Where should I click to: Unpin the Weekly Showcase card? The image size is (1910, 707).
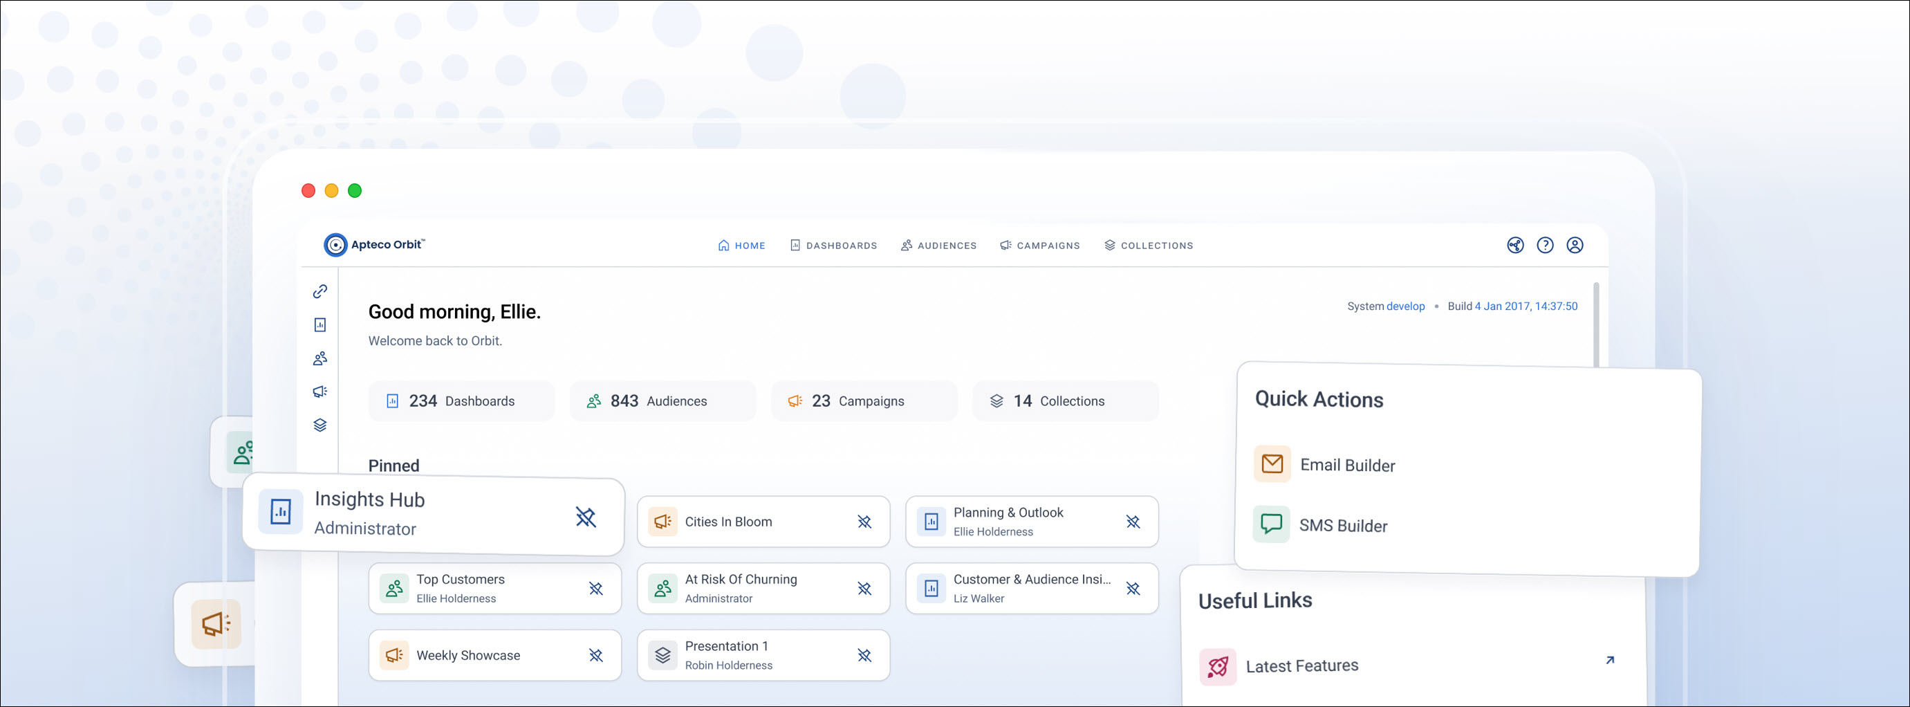click(595, 656)
